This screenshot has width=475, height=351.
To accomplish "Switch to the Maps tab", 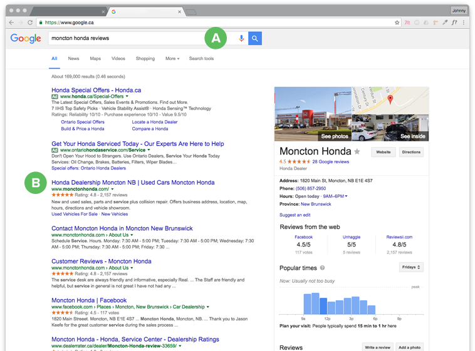I will click(95, 59).
